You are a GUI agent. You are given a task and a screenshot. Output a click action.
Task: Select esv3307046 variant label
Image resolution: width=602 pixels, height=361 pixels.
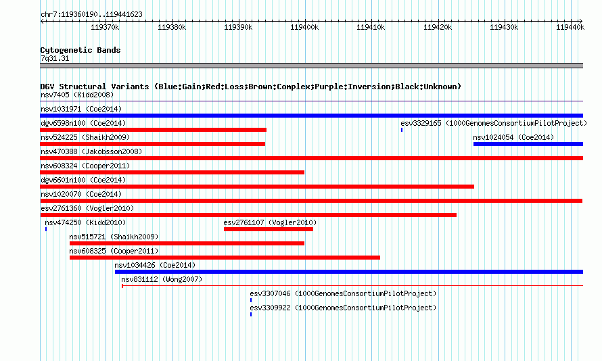coord(343,293)
